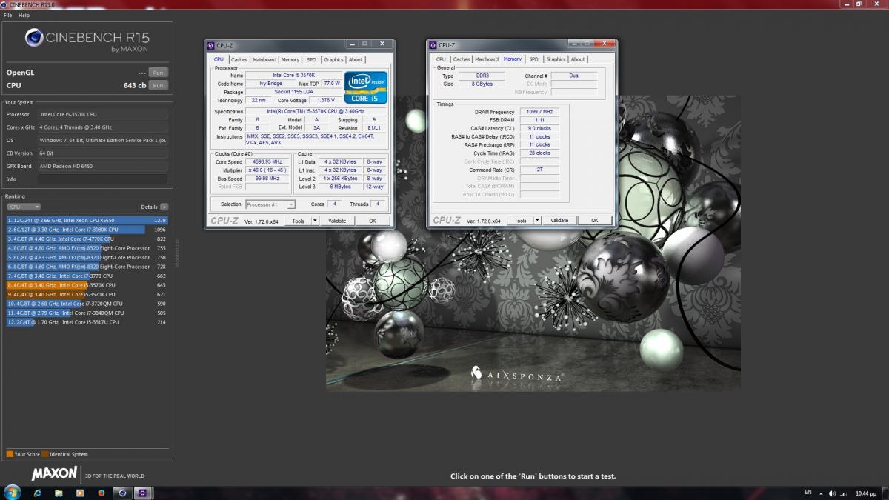The height and width of the screenshot is (500, 889).
Task: Open Graphics tab in left CPU-Z window
Action: tap(333, 59)
